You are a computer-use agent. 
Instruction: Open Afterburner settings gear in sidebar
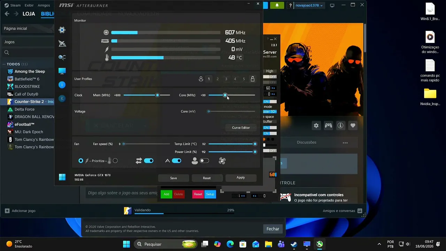click(62, 30)
